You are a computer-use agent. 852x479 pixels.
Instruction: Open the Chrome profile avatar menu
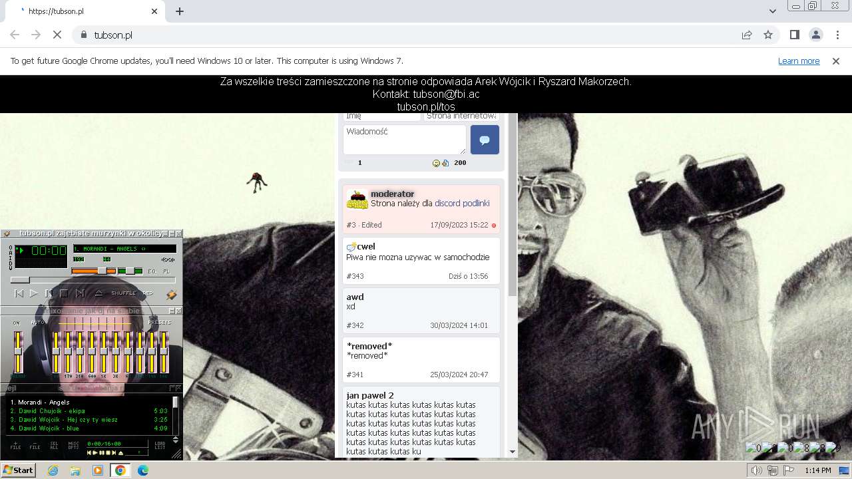click(816, 35)
